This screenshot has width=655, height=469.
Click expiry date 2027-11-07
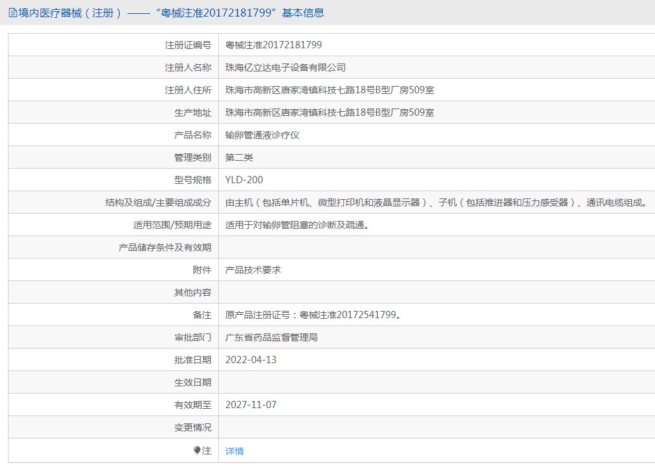[251, 405]
